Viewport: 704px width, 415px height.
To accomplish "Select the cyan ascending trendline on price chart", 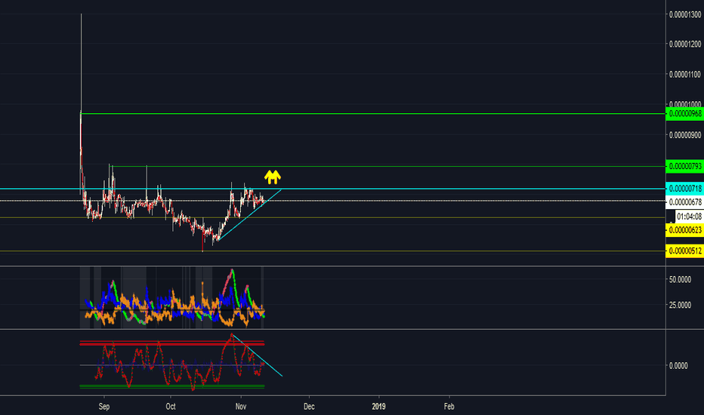I will tap(249, 215).
